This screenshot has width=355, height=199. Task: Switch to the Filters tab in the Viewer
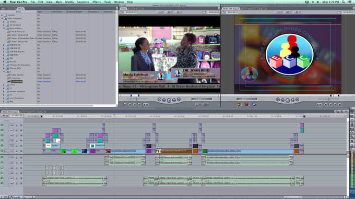click(132, 8)
